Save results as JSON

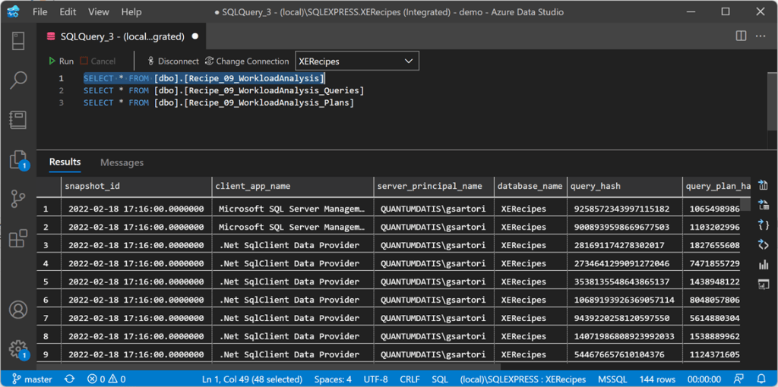coord(764,225)
